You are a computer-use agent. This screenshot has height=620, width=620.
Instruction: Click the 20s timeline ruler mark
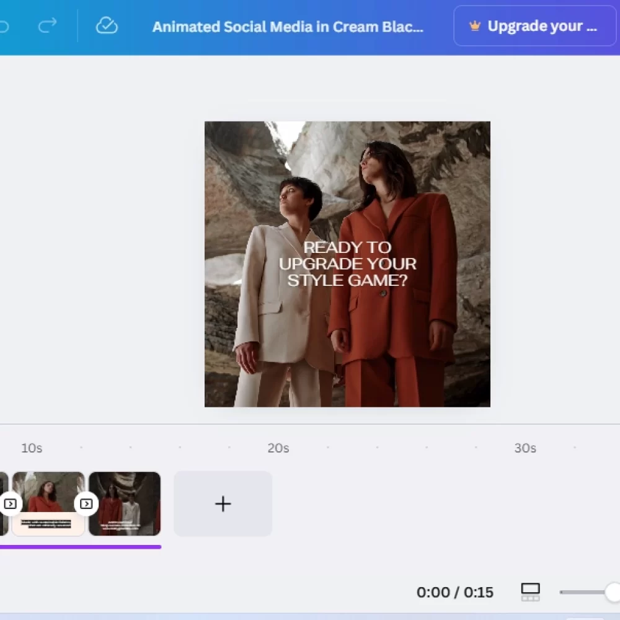coord(278,448)
